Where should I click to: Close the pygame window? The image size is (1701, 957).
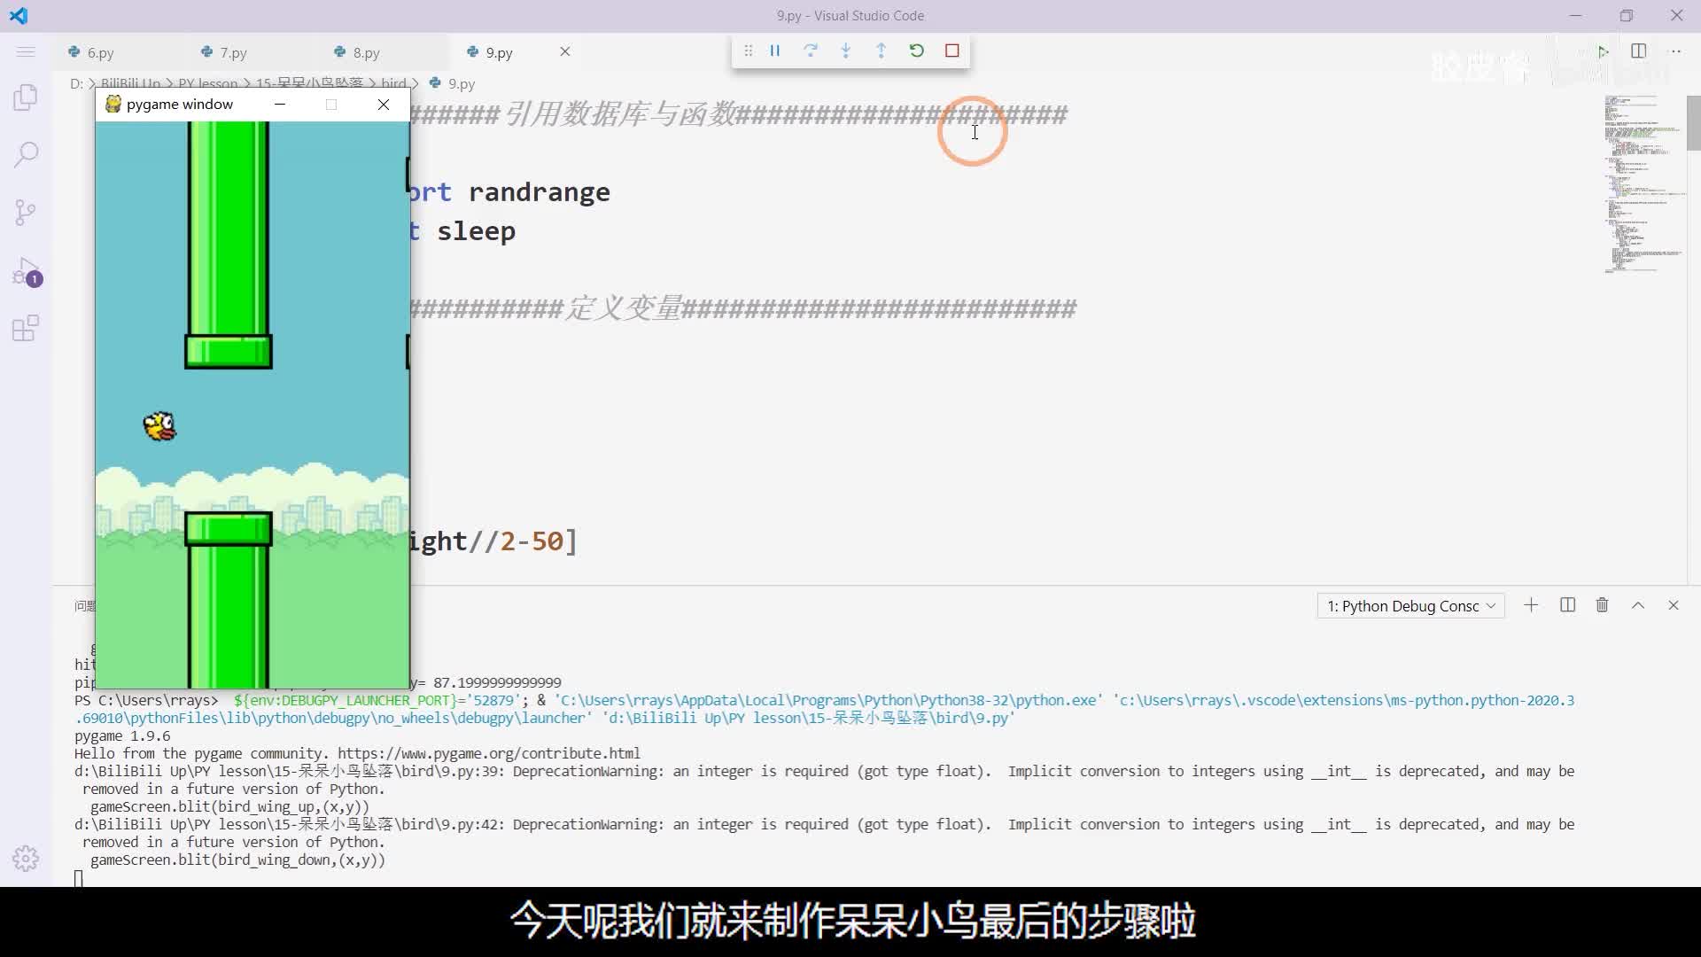(x=384, y=105)
